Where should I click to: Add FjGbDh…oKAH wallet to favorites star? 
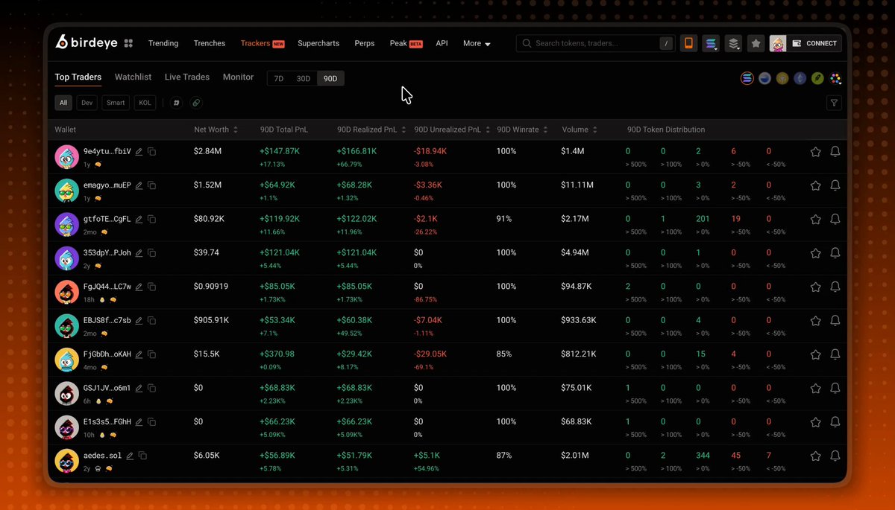coord(815,354)
